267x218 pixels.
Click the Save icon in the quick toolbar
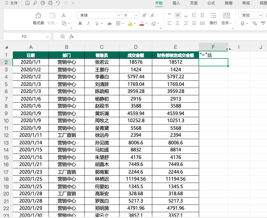[x=28, y=3]
